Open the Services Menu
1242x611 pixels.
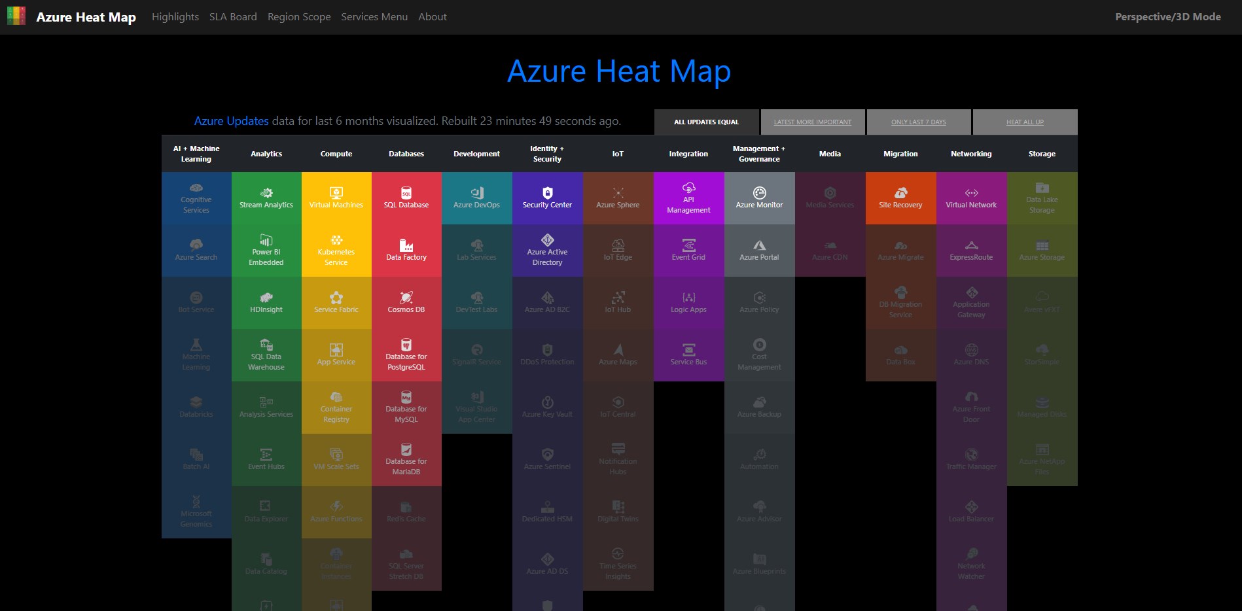point(374,16)
